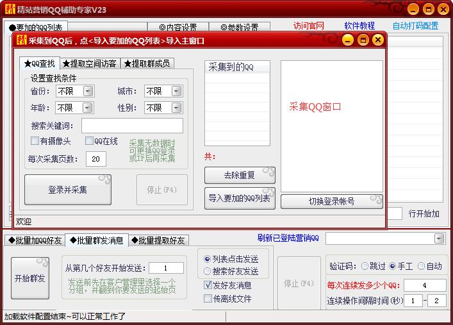Maximize the QQ collection dialog

[363, 40]
